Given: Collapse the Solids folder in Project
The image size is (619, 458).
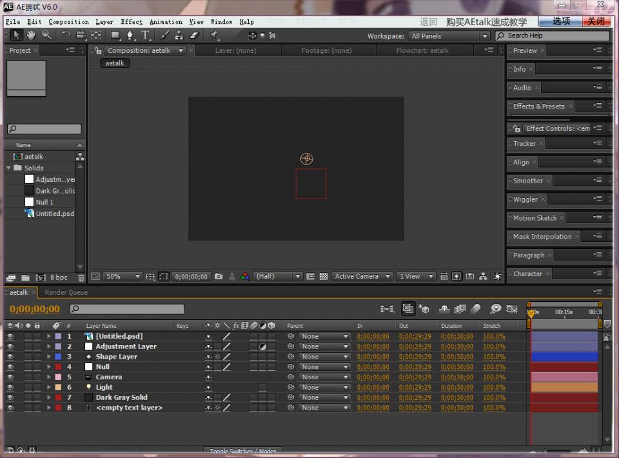Looking at the screenshot, I should [9, 168].
